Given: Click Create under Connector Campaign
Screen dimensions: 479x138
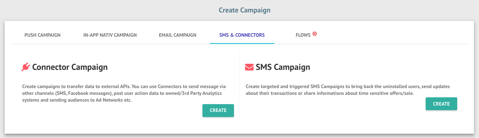Looking at the screenshot, I should click(218, 111).
